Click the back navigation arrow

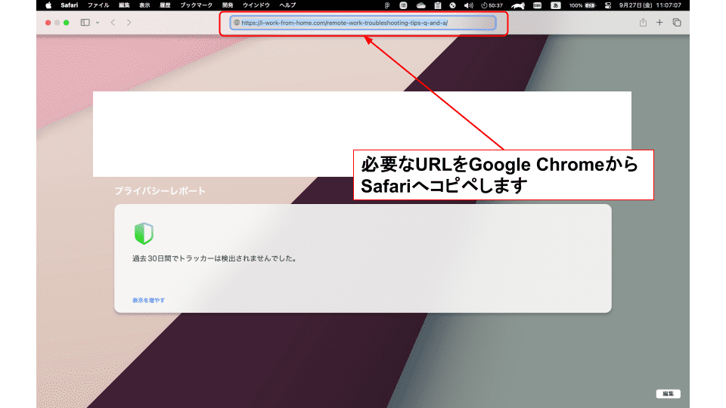pos(113,23)
